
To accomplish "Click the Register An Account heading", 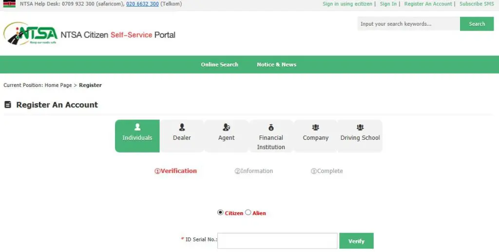I will click(57, 104).
